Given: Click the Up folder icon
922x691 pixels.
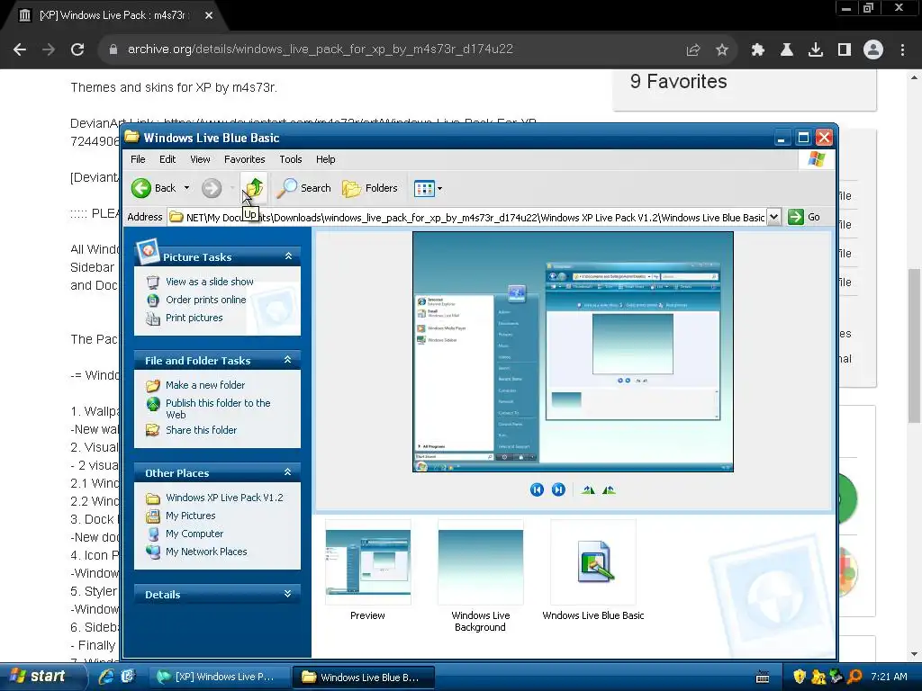Looking at the screenshot, I should (254, 187).
